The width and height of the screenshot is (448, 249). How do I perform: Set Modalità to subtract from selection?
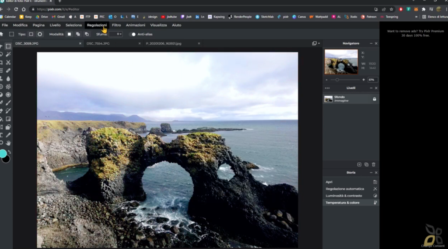[x=87, y=34]
